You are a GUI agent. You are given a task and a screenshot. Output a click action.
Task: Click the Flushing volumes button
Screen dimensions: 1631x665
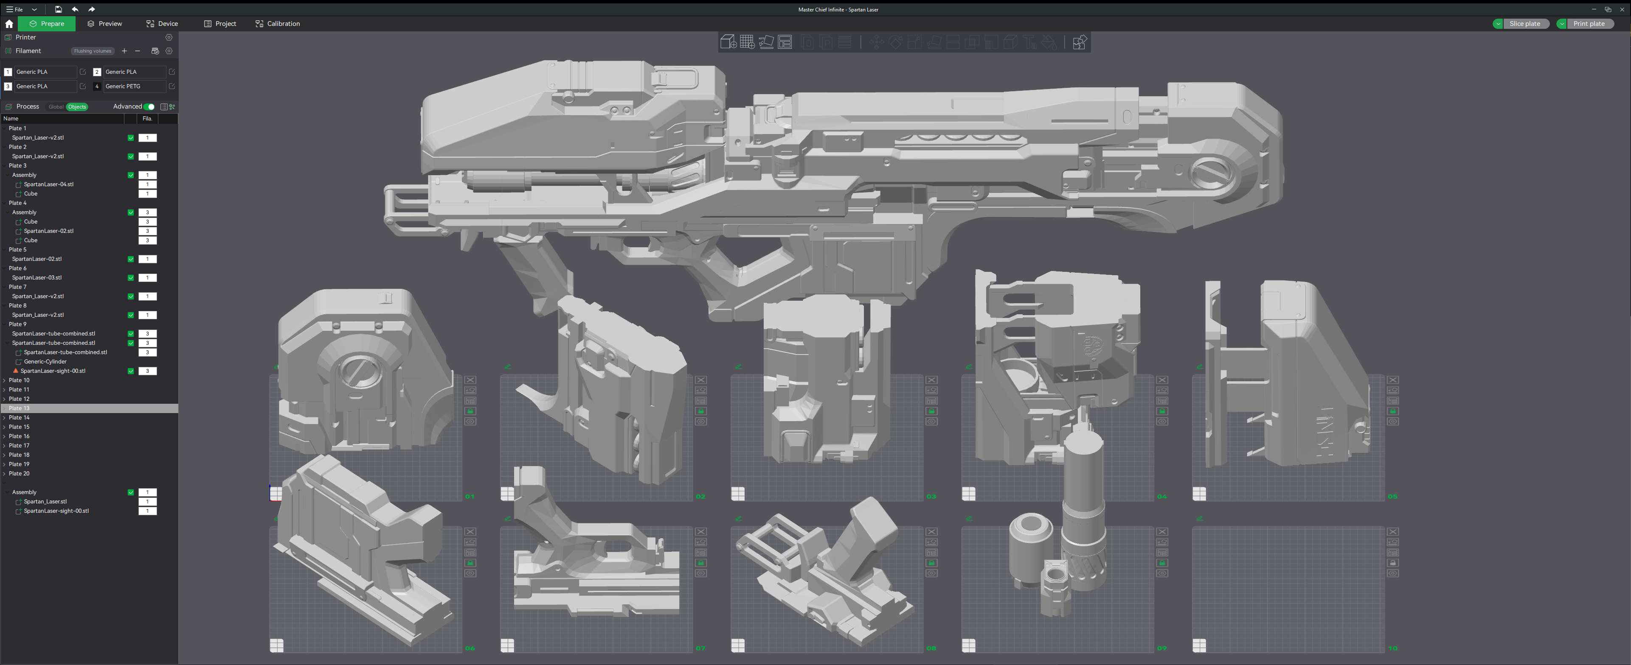93,51
